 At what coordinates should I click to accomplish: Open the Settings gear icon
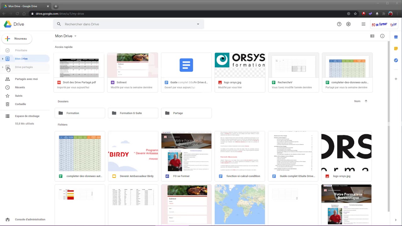[x=348, y=24]
